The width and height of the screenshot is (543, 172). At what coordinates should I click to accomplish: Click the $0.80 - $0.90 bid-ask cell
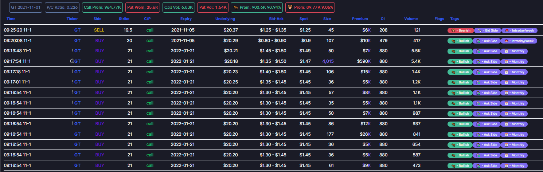(273, 41)
